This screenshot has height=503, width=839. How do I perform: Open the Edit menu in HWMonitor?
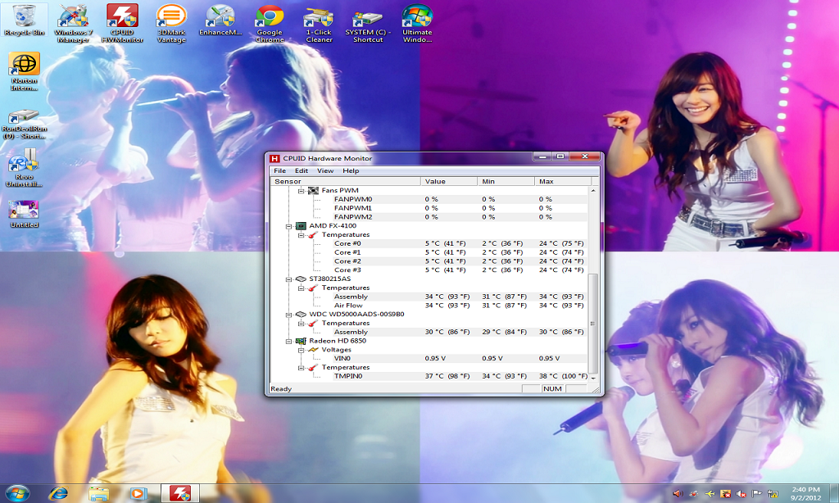click(302, 170)
